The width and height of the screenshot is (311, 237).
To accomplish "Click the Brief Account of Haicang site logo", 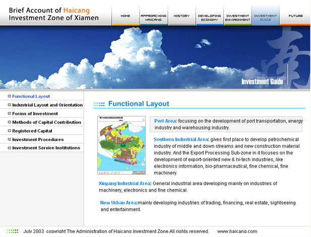I will [54, 14].
